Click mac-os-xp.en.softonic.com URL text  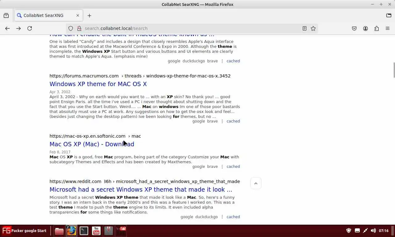coord(87,136)
